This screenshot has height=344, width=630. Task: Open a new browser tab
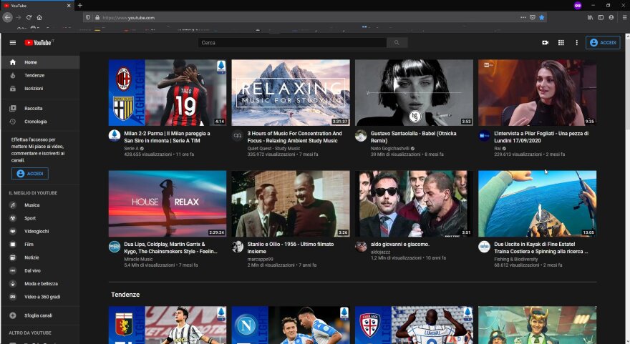pyautogui.click(x=80, y=5)
